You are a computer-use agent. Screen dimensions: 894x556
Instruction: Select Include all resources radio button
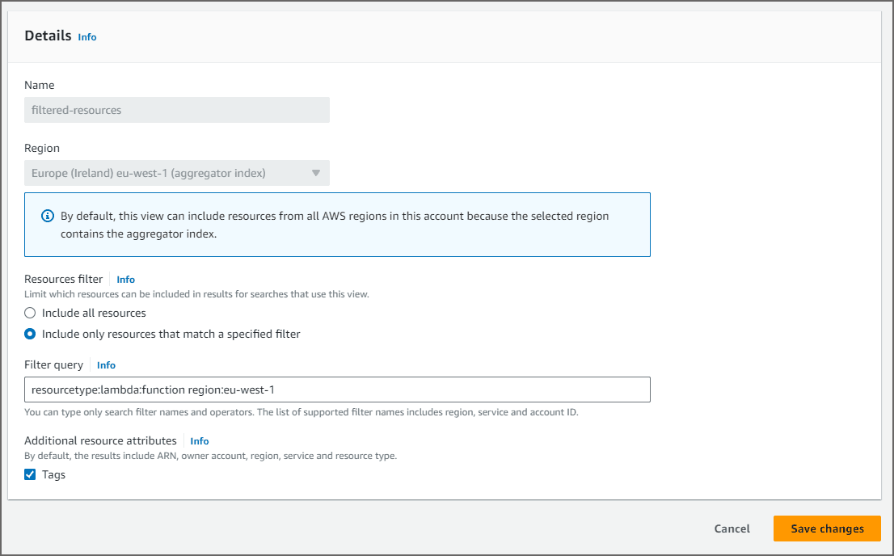[x=30, y=313]
